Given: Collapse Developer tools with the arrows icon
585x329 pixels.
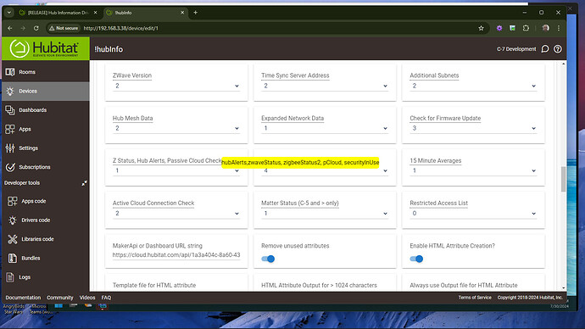Looking at the screenshot, I should click(84, 183).
